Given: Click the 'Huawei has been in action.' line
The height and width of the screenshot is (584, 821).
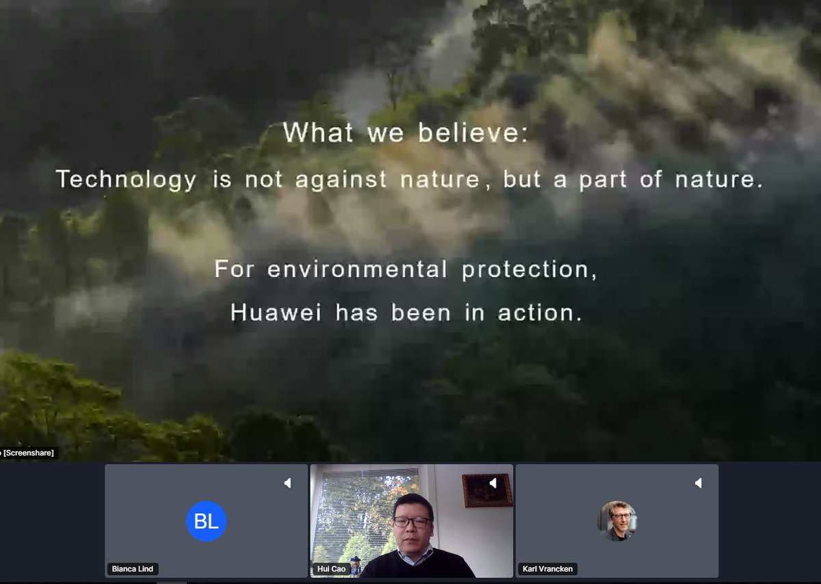Looking at the screenshot, I should [x=406, y=313].
